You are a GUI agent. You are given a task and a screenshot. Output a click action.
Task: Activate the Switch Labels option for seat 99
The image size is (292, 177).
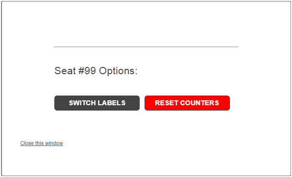point(97,103)
